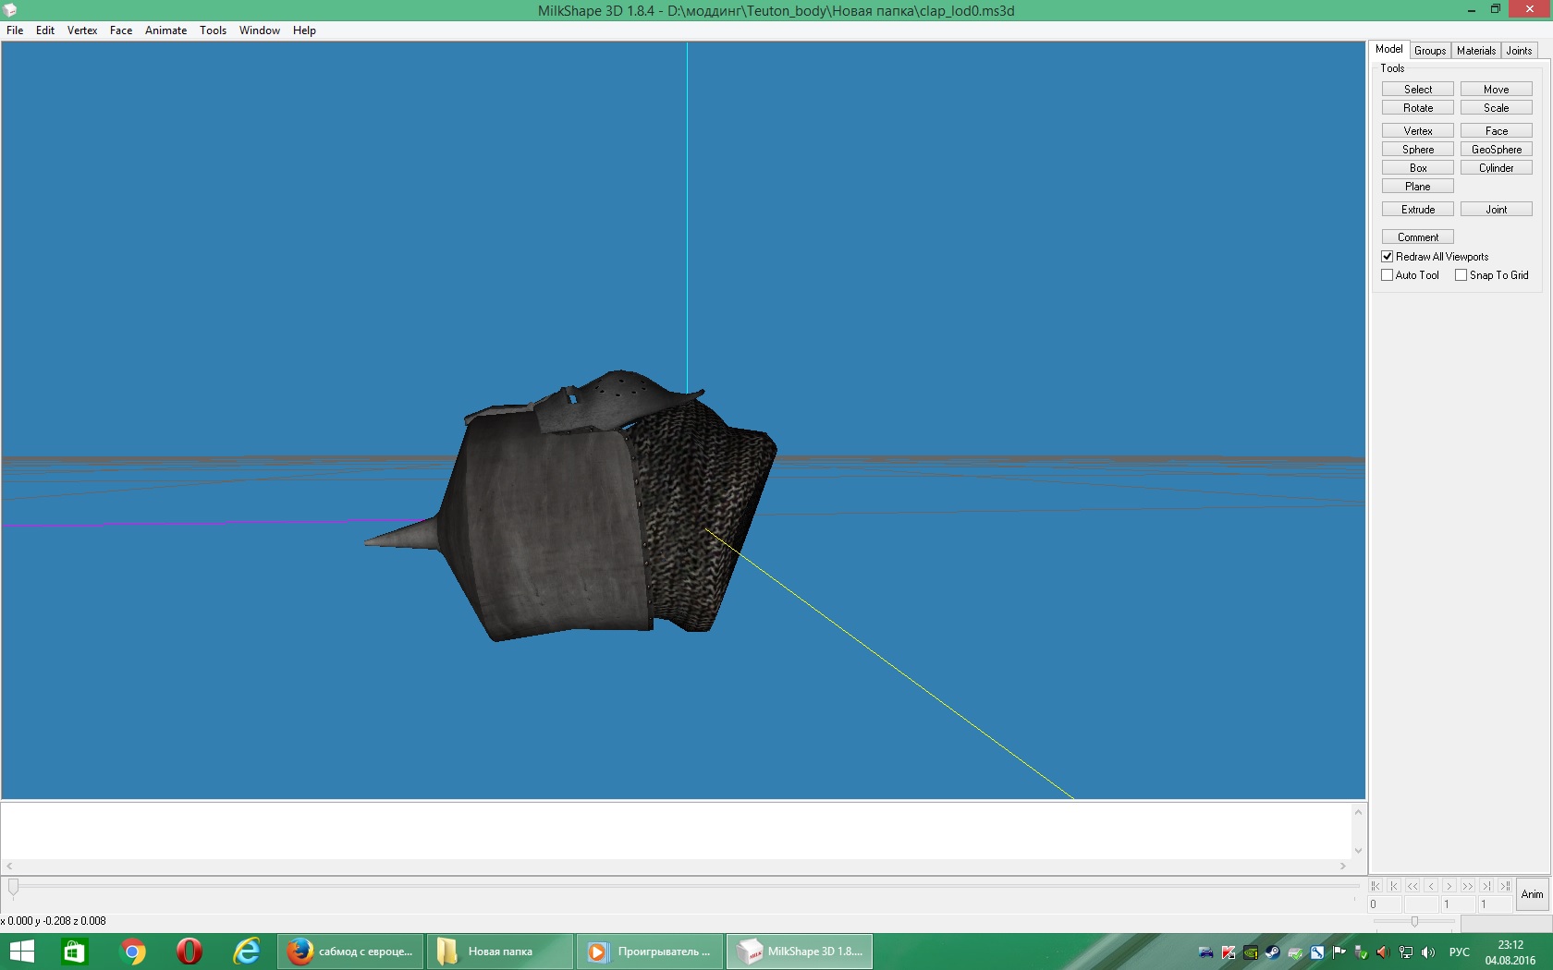Jump to last frame
The image size is (1553, 970).
coord(1505,886)
